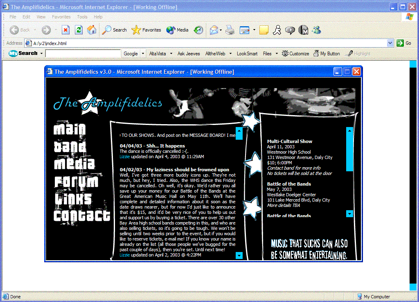
Task: Click the History icon
Action: click(x=198, y=30)
